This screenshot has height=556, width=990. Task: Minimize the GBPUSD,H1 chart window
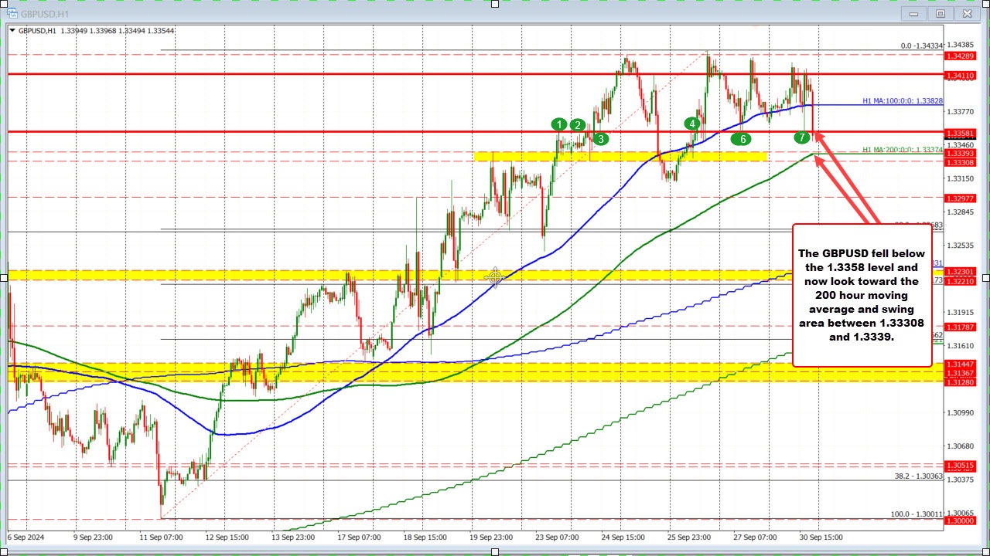tap(914, 14)
